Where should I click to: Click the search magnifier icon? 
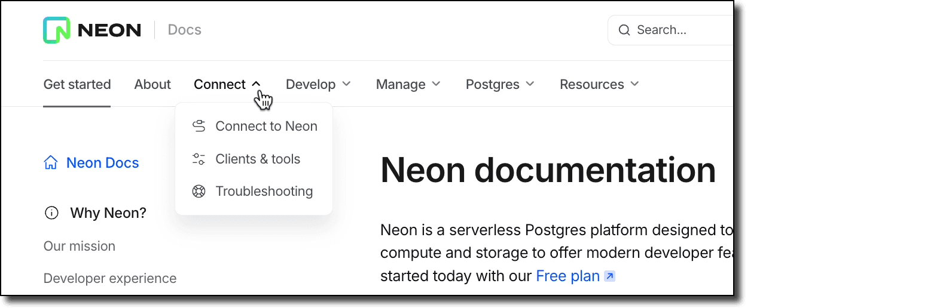click(x=624, y=30)
